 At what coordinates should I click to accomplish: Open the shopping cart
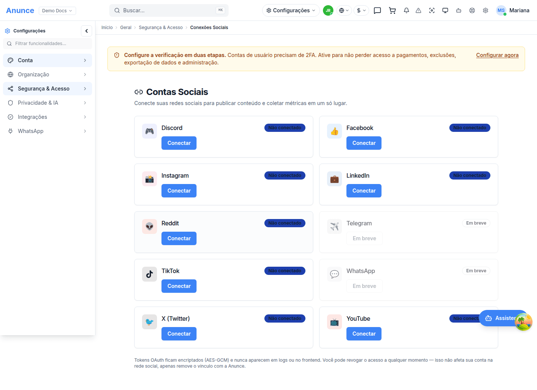pyautogui.click(x=392, y=10)
